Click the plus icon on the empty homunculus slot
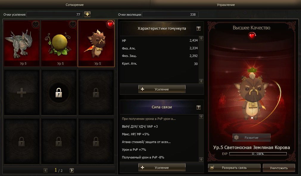Viewport: 301px width, 176px height. click(21, 93)
